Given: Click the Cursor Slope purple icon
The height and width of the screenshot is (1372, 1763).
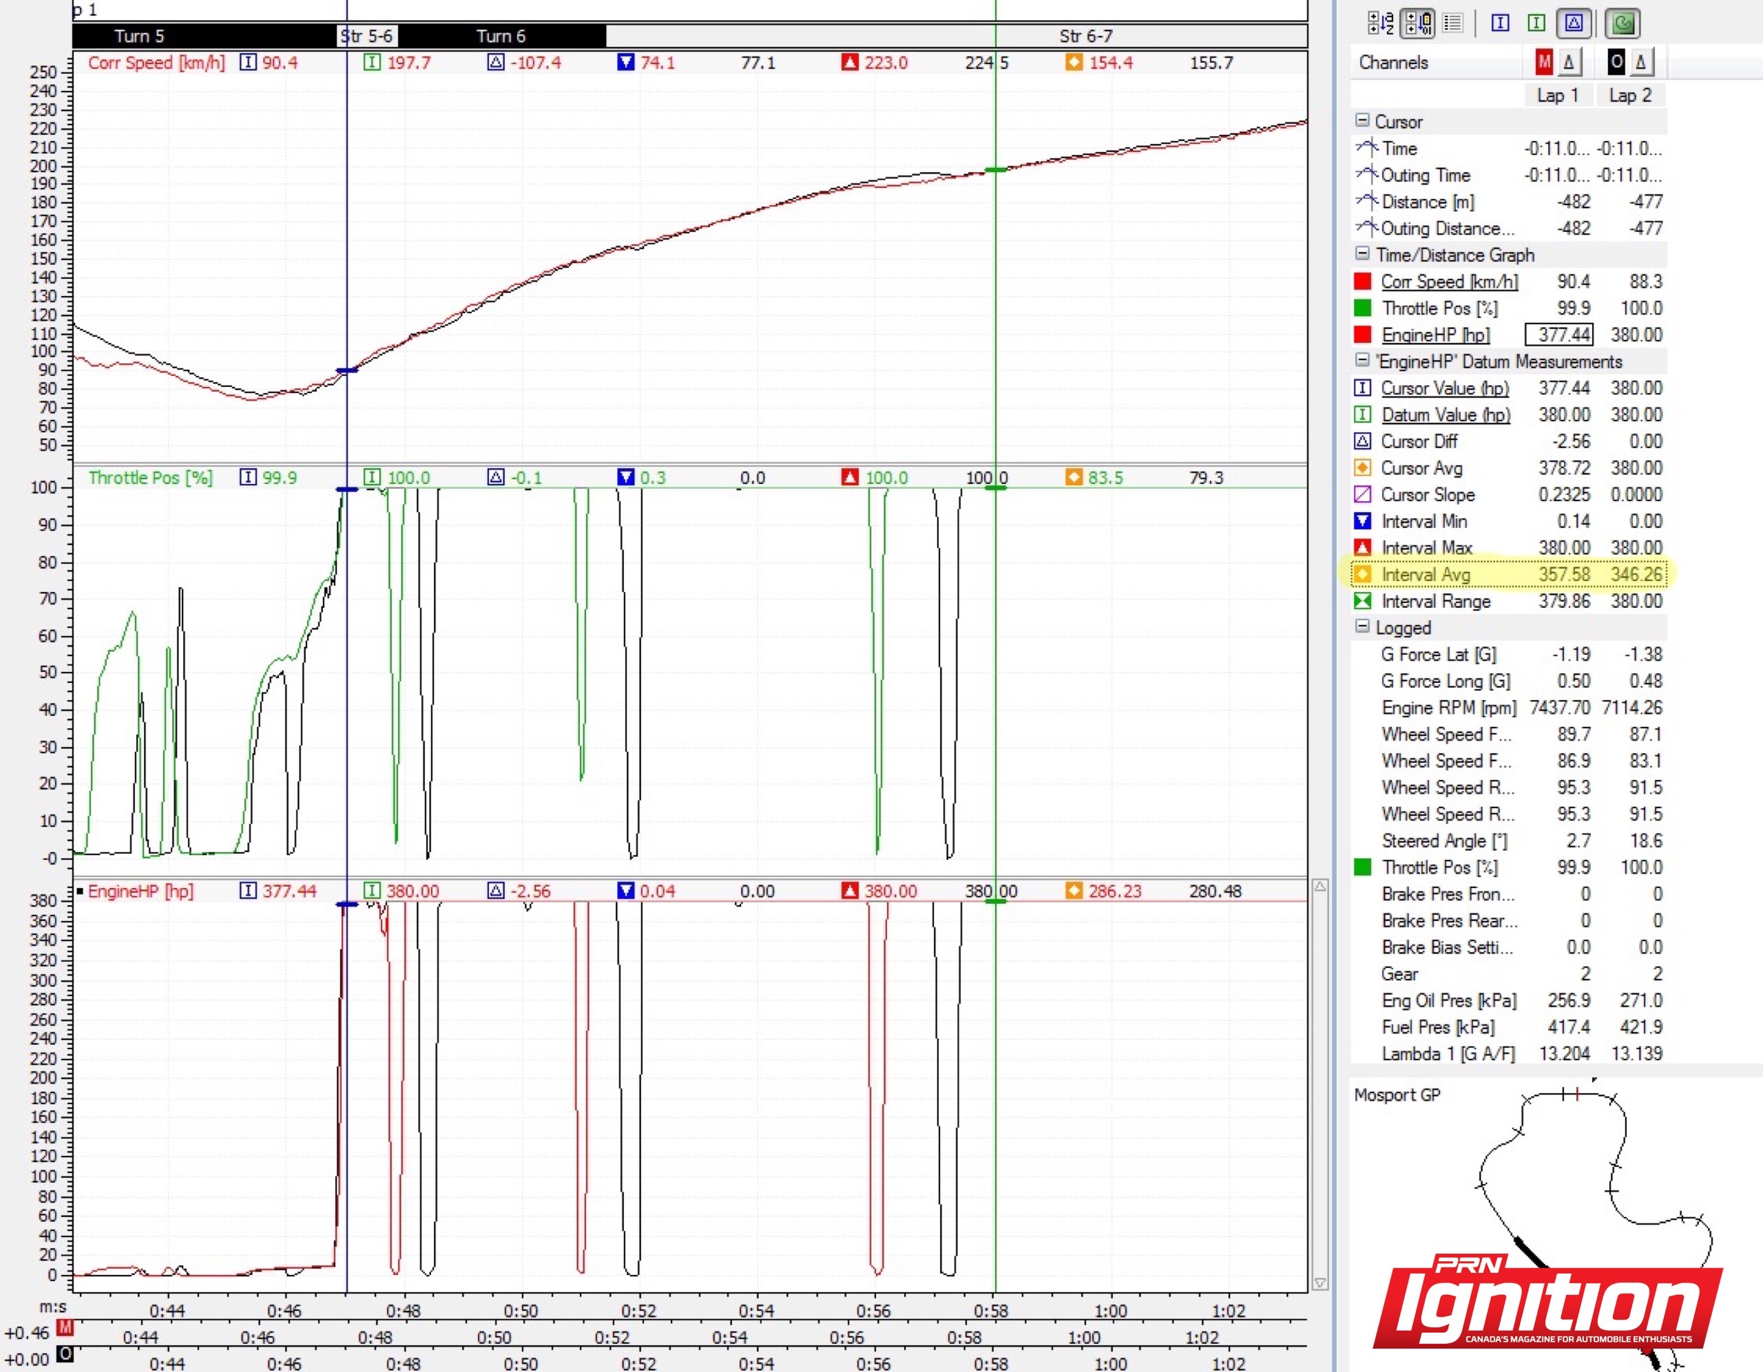Looking at the screenshot, I should (1363, 495).
